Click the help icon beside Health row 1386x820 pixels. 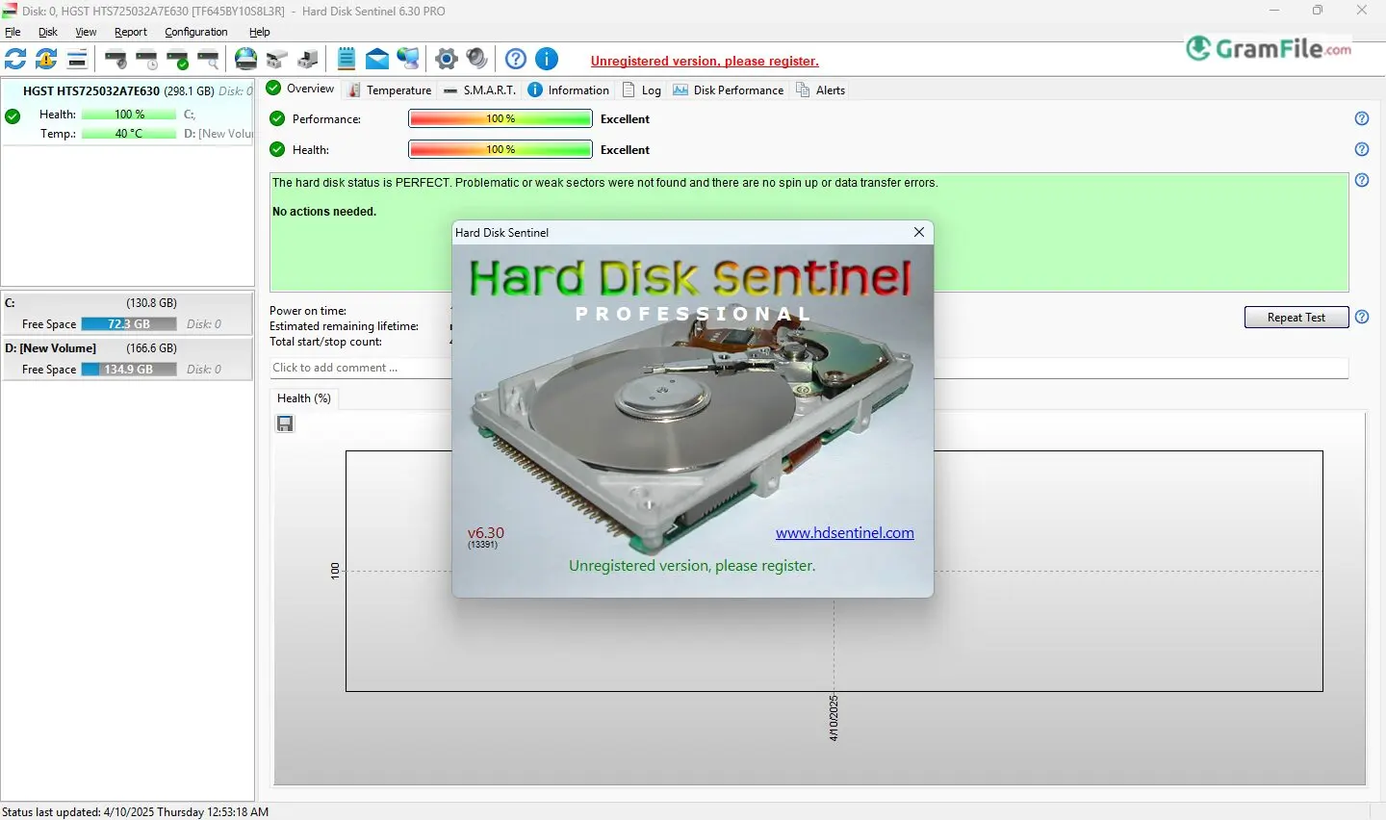(x=1362, y=149)
